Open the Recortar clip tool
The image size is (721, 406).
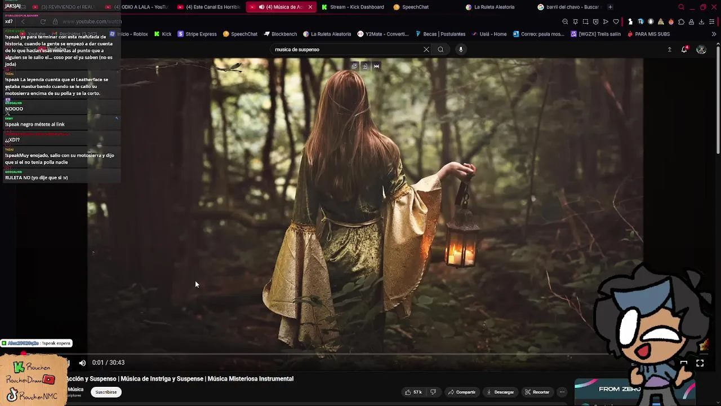[537, 392]
